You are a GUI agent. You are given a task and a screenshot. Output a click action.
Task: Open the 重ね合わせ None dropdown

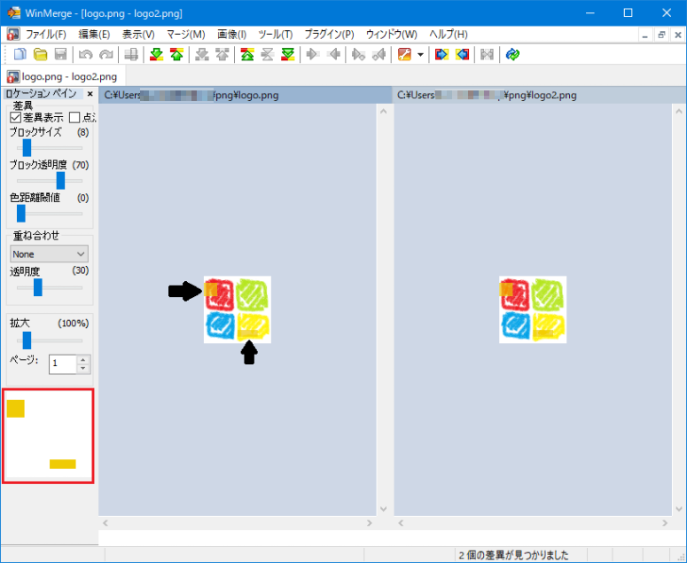click(49, 254)
